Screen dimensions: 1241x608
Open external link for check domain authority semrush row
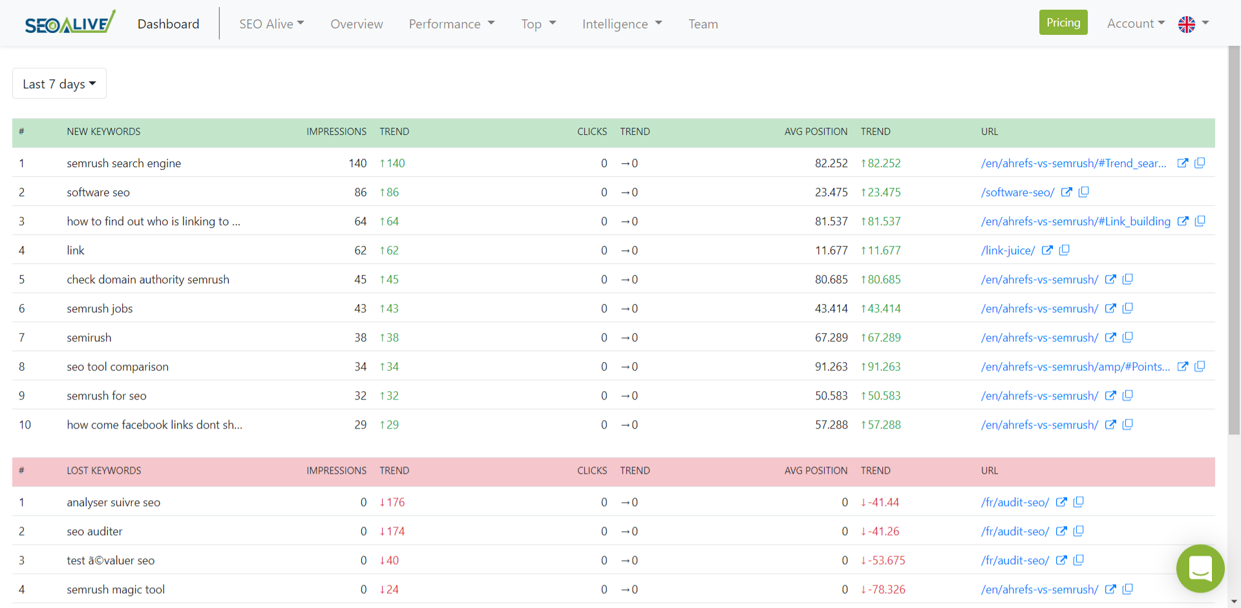[x=1110, y=279]
